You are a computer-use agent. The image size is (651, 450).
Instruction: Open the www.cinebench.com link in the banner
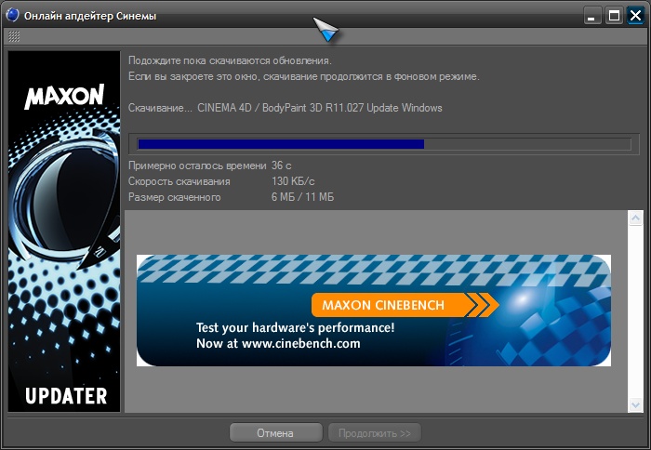277,343
